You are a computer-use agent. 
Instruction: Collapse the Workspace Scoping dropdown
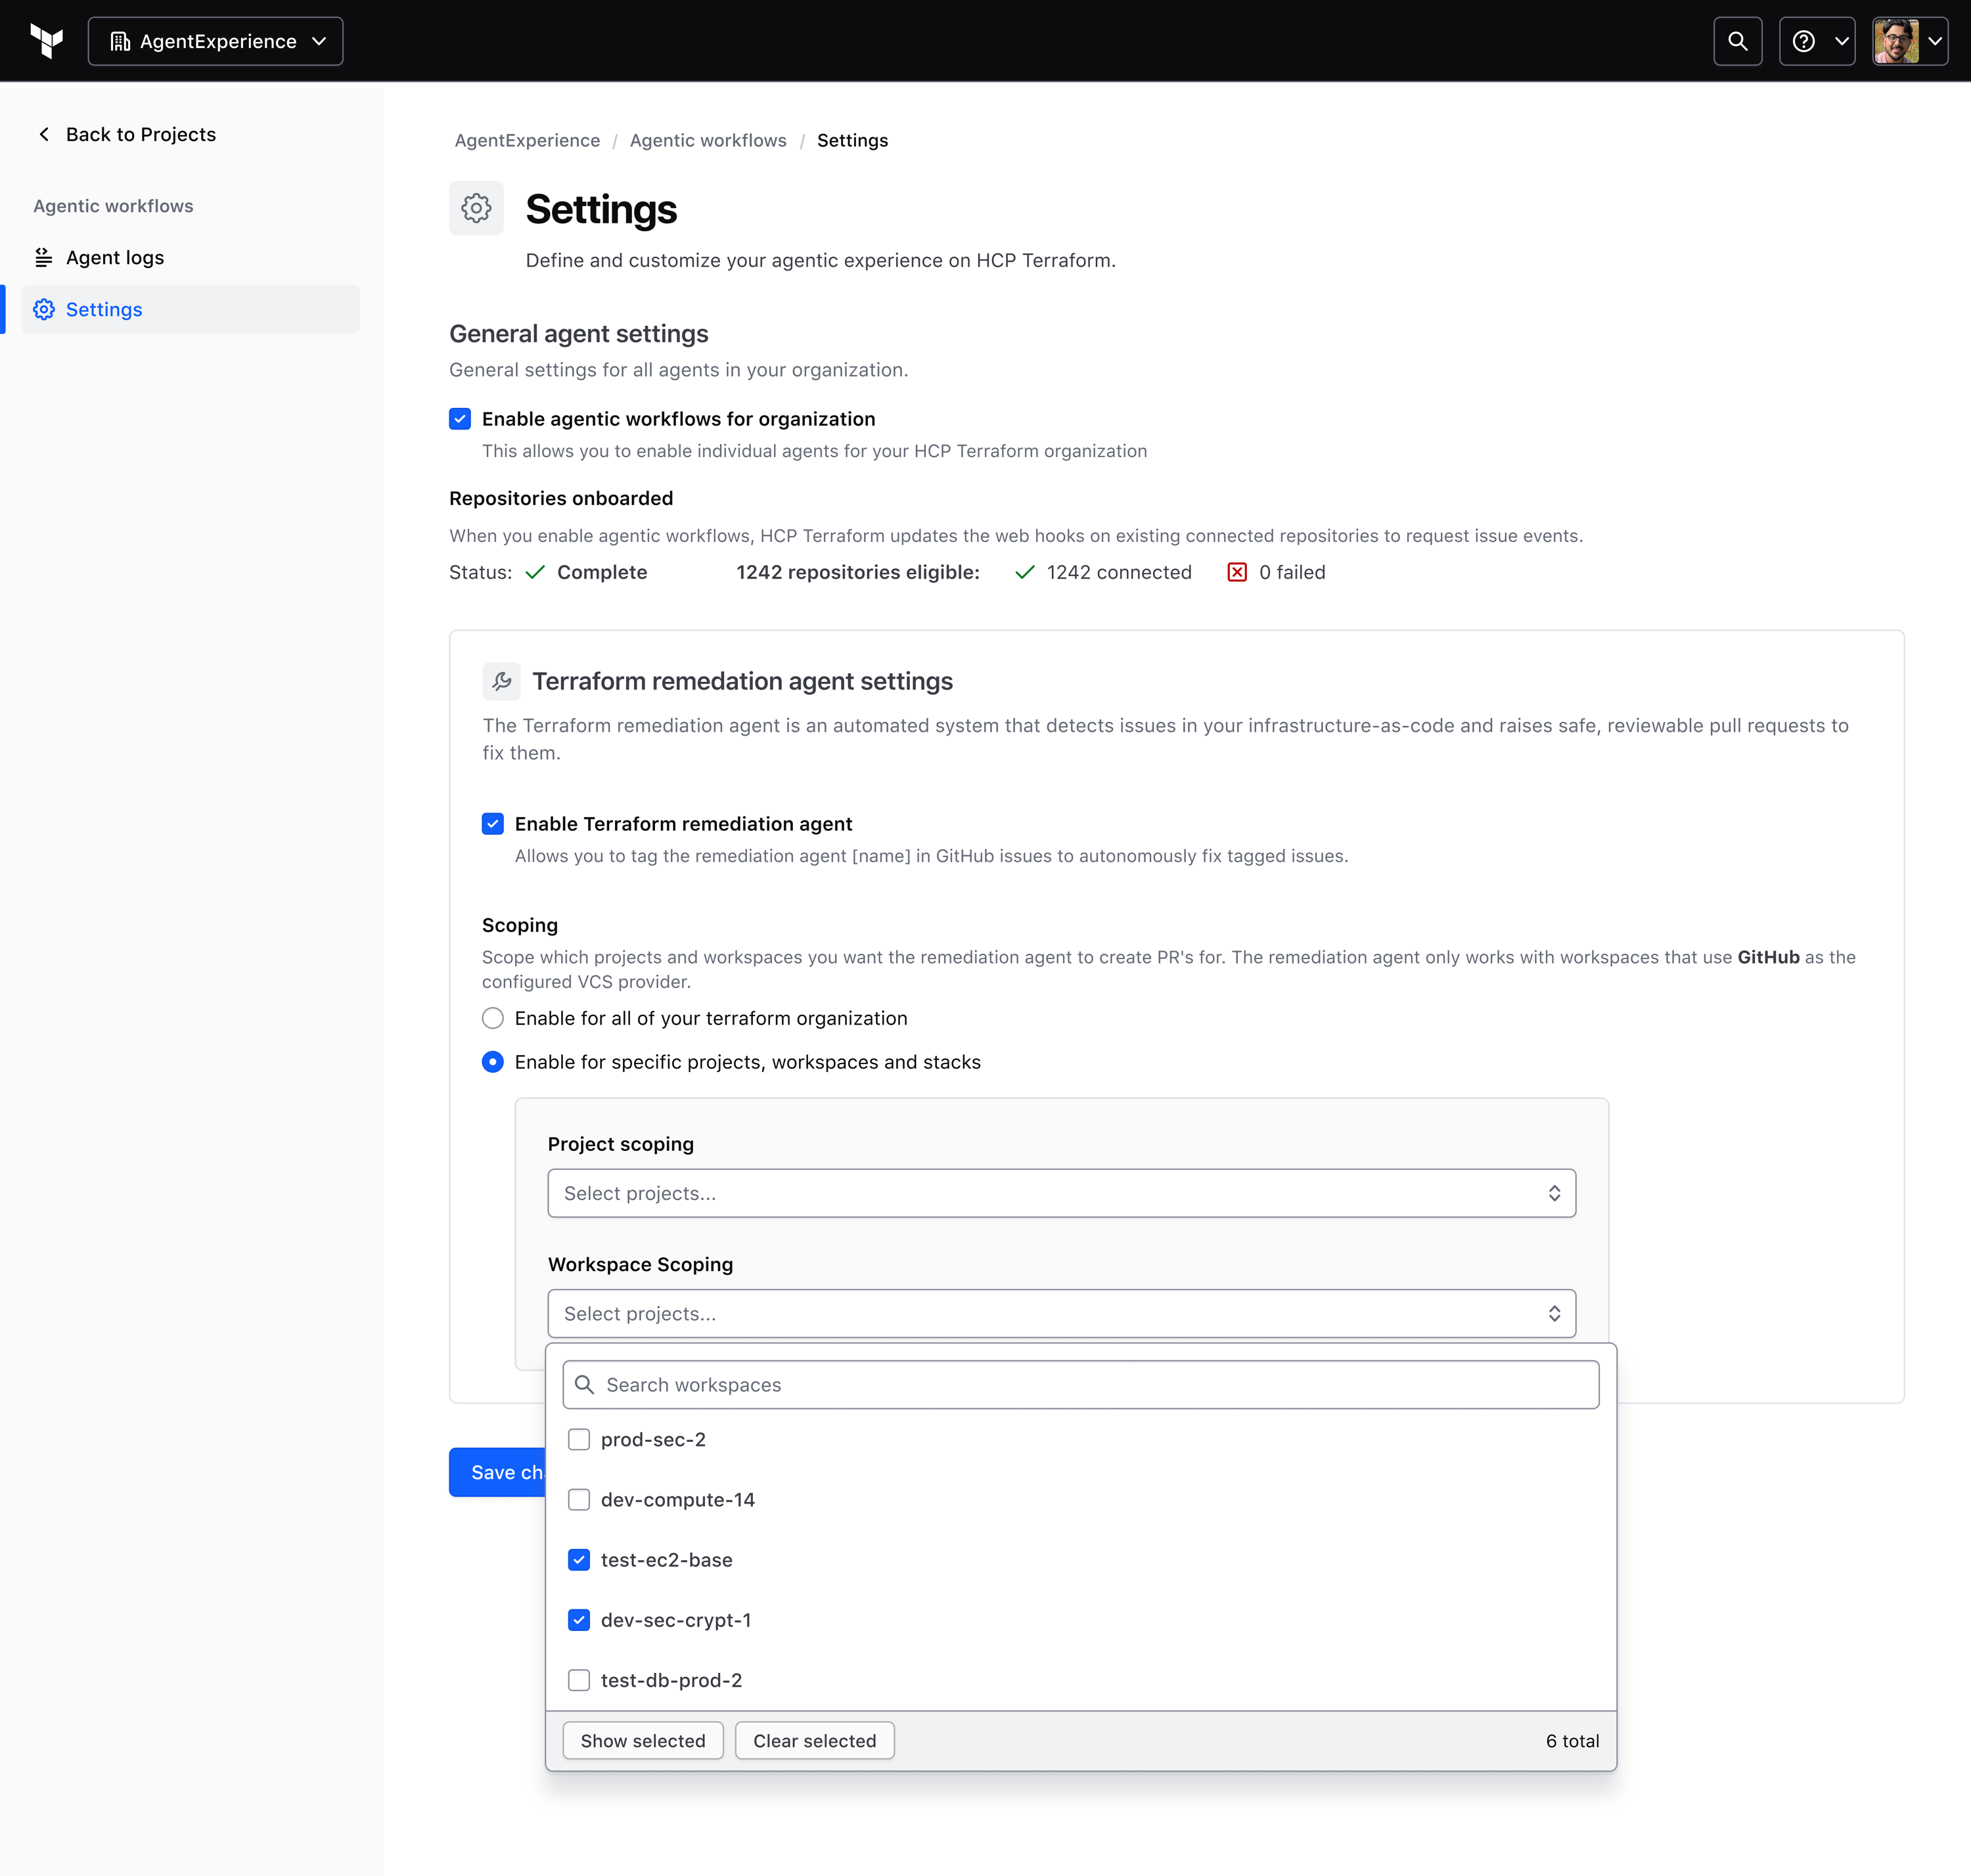[x=1061, y=1314]
